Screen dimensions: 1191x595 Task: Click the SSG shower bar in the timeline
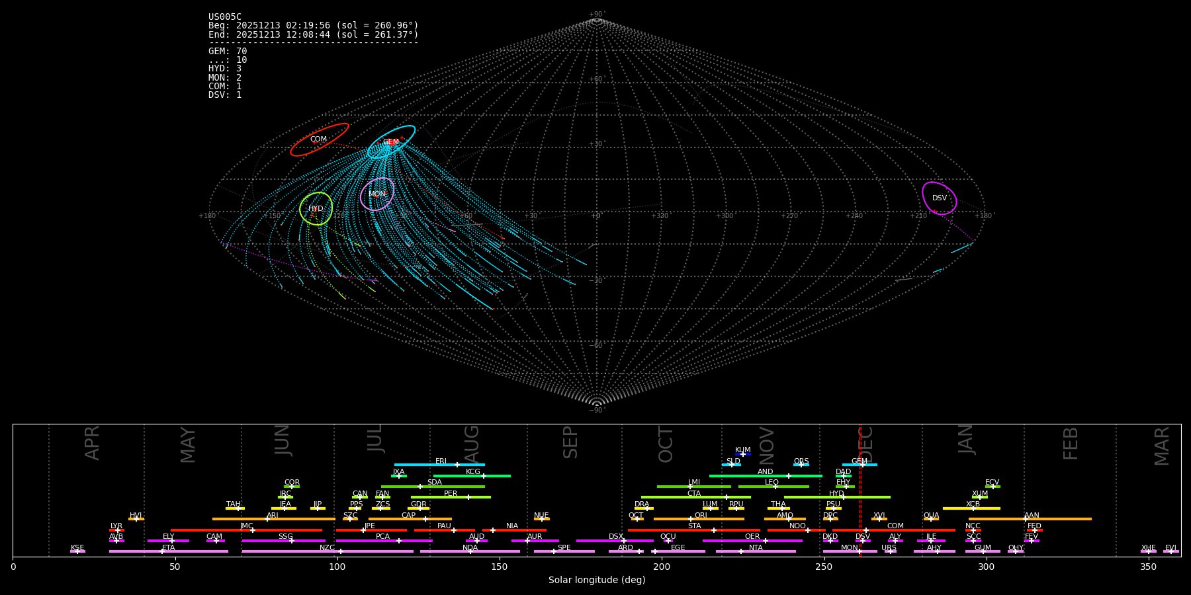284,541
